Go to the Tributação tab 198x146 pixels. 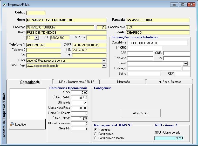(x=123, y=82)
